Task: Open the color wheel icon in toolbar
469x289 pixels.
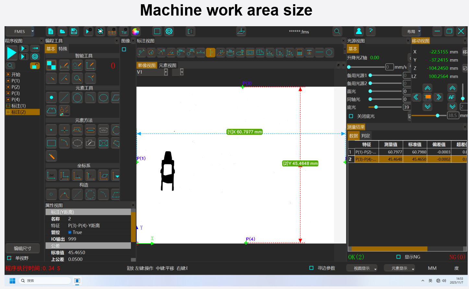Action: coord(136,31)
